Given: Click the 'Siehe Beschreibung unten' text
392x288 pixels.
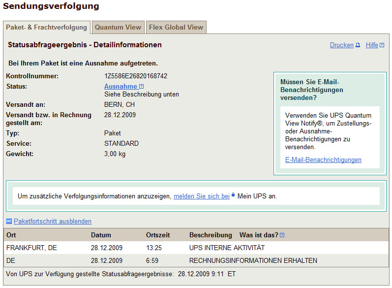Looking at the screenshot, I should click(142, 95).
